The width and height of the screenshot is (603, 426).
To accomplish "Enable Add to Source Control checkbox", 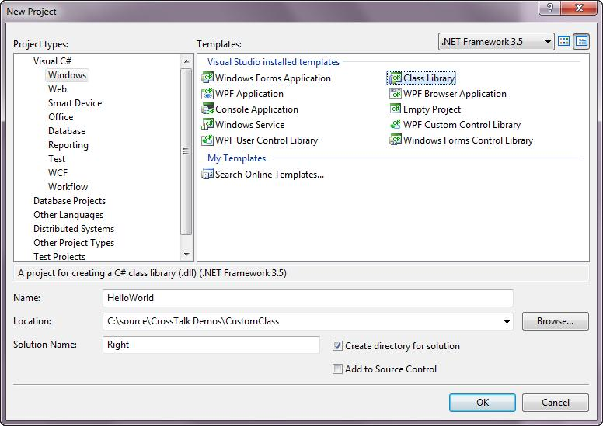I will [x=337, y=369].
